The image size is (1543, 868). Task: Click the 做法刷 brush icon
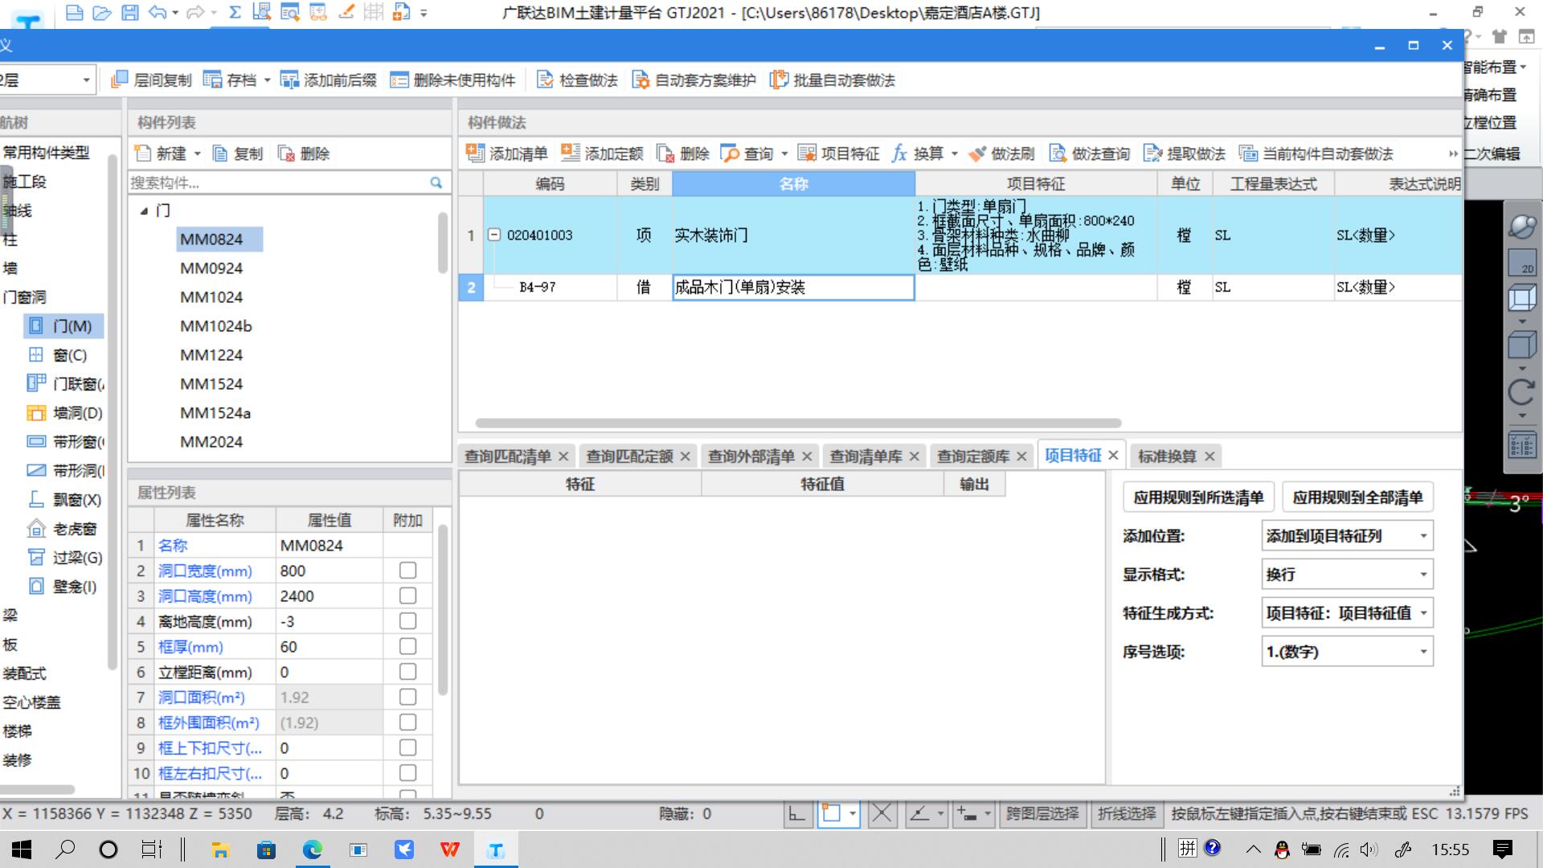976,154
